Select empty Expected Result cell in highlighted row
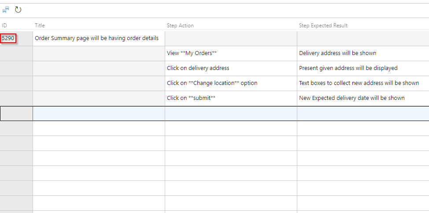The height and width of the screenshot is (213, 429). tap(363, 114)
